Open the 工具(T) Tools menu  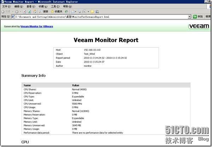point(55,6)
